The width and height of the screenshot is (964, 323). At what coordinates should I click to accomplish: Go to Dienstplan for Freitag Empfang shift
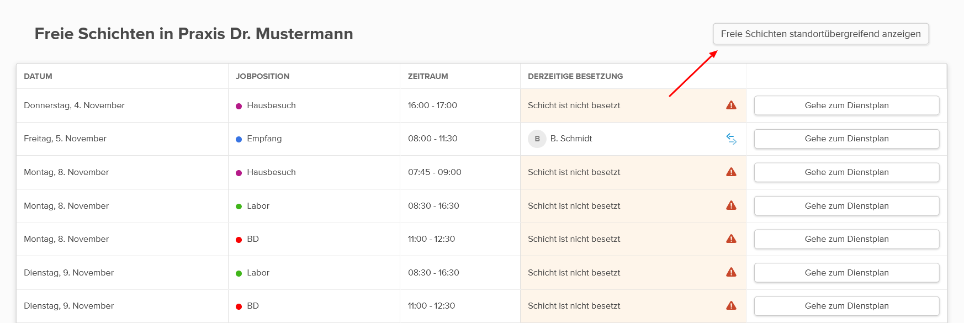pyautogui.click(x=846, y=139)
